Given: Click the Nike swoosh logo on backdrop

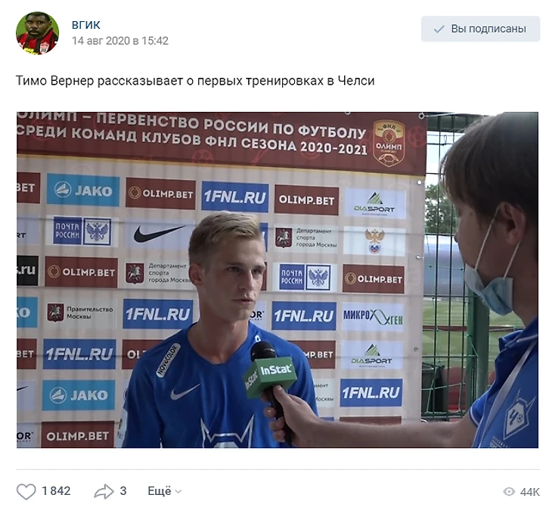Looking at the screenshot, I should pyautogui.click(x=159, y=233).
